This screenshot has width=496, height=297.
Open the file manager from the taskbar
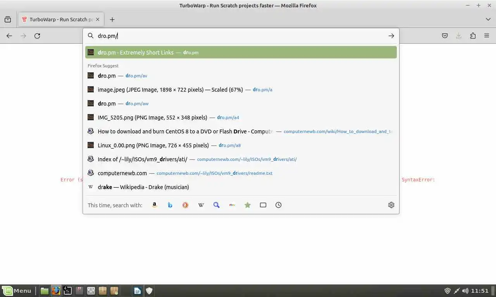(x=45, y=291)
